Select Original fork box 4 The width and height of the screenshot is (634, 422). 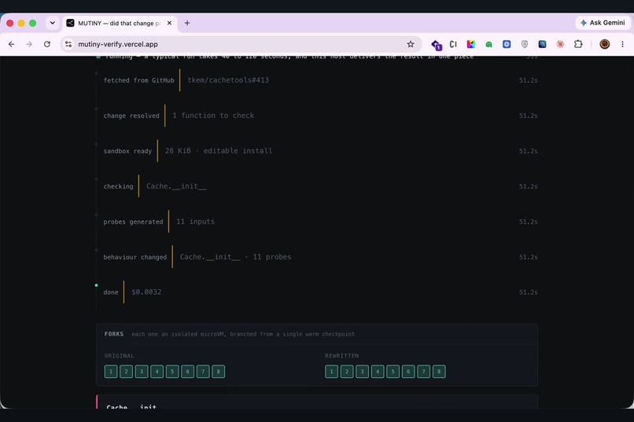[x=157, y=372]
